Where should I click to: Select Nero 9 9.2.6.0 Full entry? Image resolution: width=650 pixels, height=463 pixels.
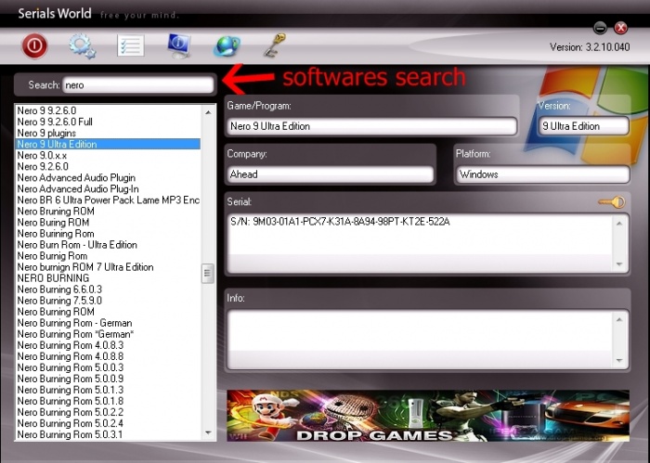(109, 122)
